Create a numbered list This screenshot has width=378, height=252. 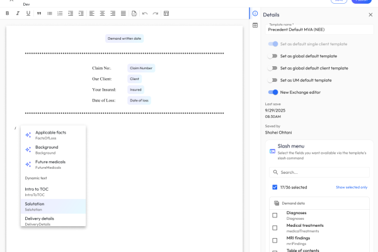[x=59, y=13]
